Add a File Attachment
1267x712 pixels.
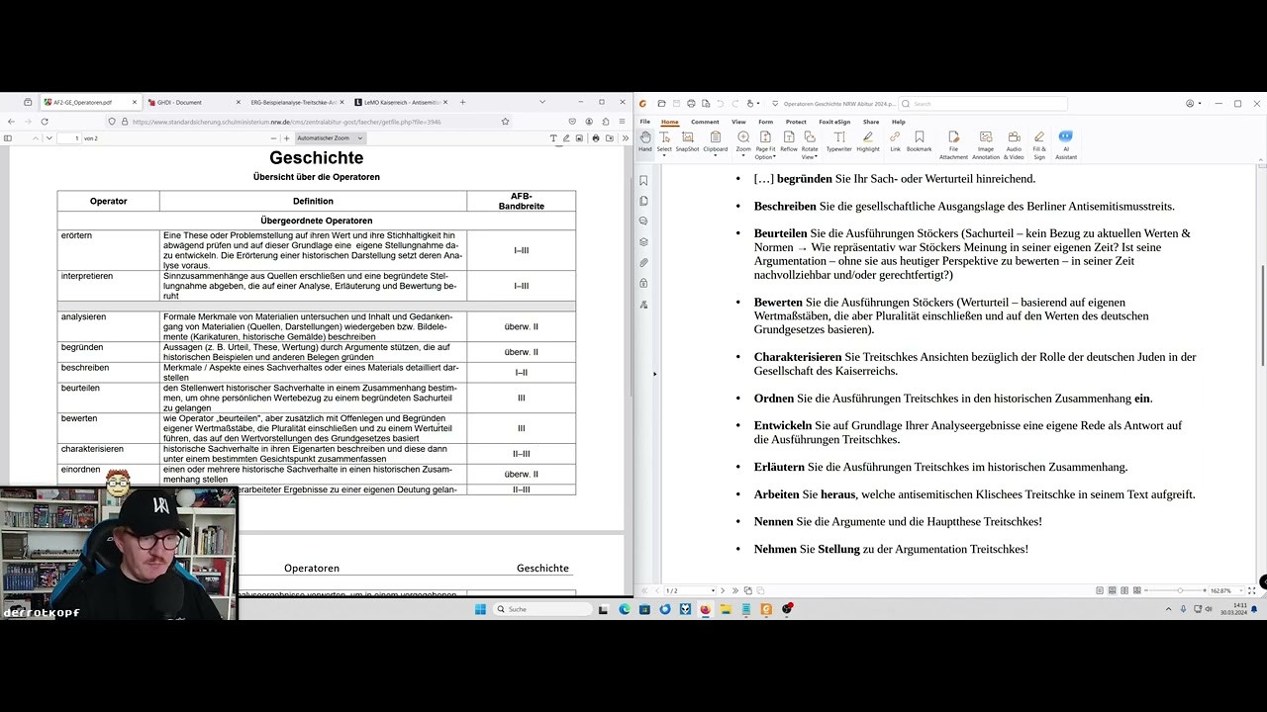tap(953, 145)
